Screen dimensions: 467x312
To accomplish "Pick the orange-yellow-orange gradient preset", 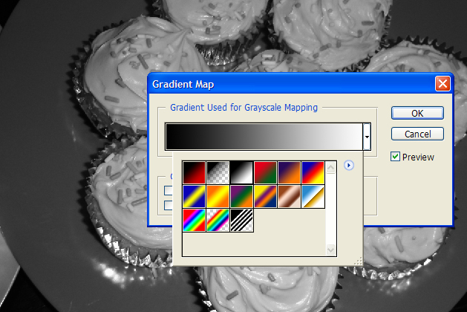I will pyautogui.click(x=218, y=196).
